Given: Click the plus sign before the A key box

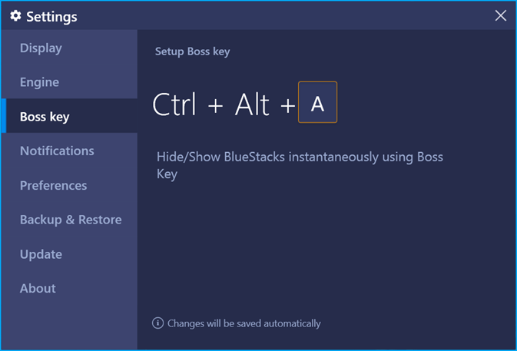Looking at the screenshot, I should point(287,106).
